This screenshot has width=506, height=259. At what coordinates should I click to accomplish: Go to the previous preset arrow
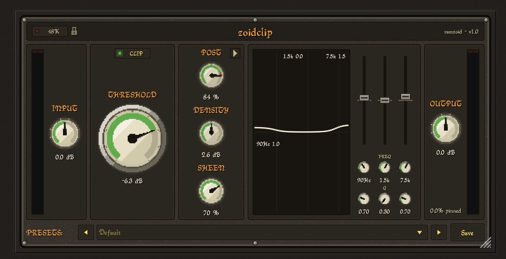(86, 232)
